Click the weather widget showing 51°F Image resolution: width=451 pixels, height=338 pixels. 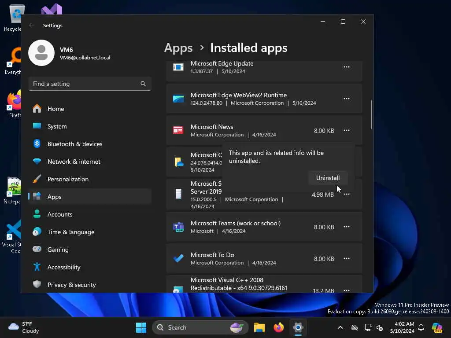click(24, 327)
